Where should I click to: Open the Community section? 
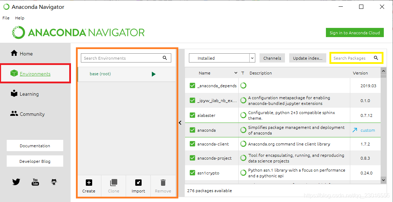[27, 114]
